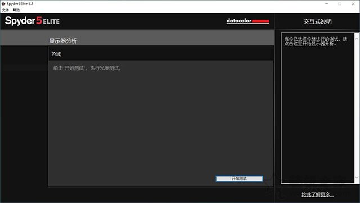Image resolution: width=360 pixels, height=203 pixels.
Task: Click the 显示器分析 heading
Action: 63,41
